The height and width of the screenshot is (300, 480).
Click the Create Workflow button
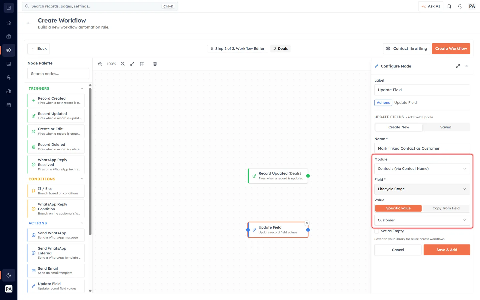451,49
